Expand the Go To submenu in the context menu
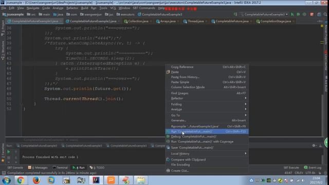329x185 pixels. point(207,115)
